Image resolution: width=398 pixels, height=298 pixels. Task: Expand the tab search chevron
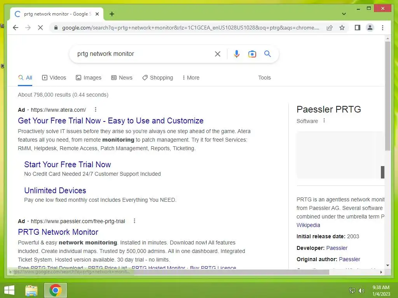[344, 14]
